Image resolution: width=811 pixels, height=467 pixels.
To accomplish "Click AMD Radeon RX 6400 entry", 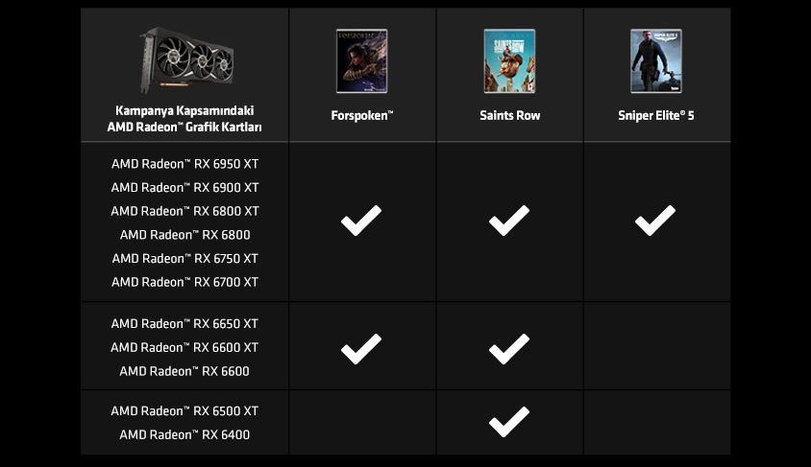I will tap(184, 434).
